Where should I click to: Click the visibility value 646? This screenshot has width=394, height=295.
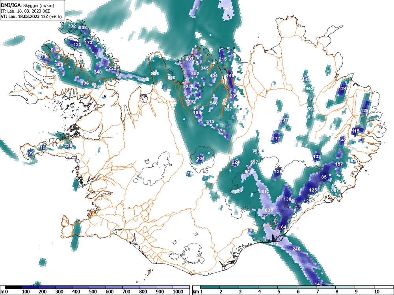98,87
